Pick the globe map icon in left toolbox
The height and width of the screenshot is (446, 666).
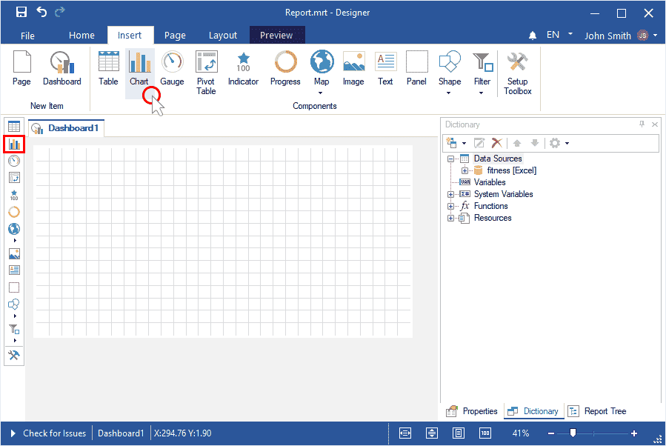pos(14,229)
